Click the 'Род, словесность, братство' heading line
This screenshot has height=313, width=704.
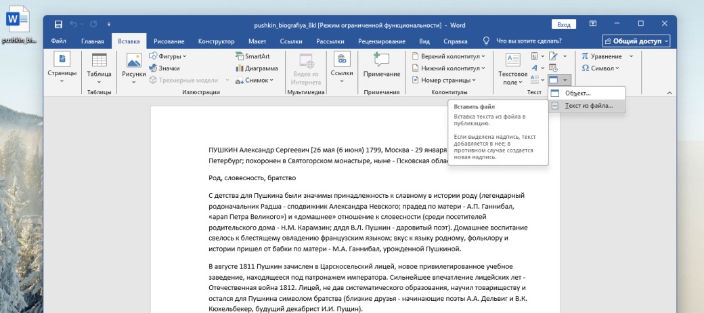(252, 178)
